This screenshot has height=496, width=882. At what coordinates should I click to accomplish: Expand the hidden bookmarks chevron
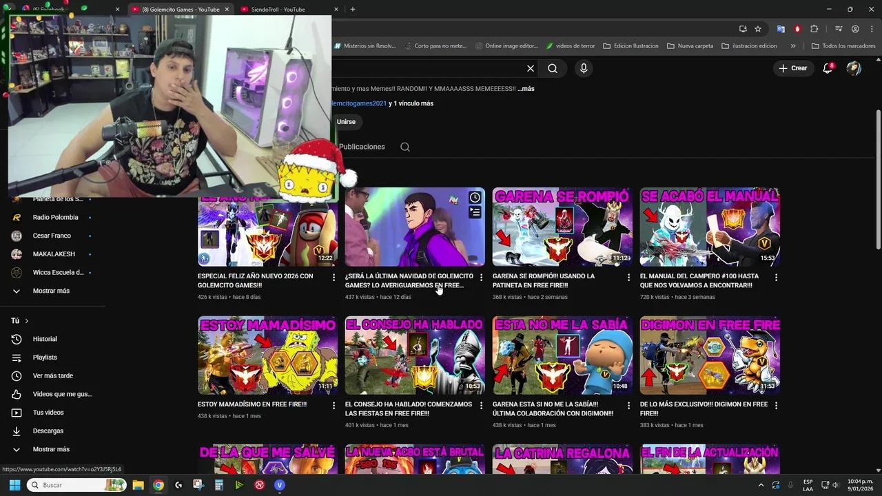(x=793, y=46)
